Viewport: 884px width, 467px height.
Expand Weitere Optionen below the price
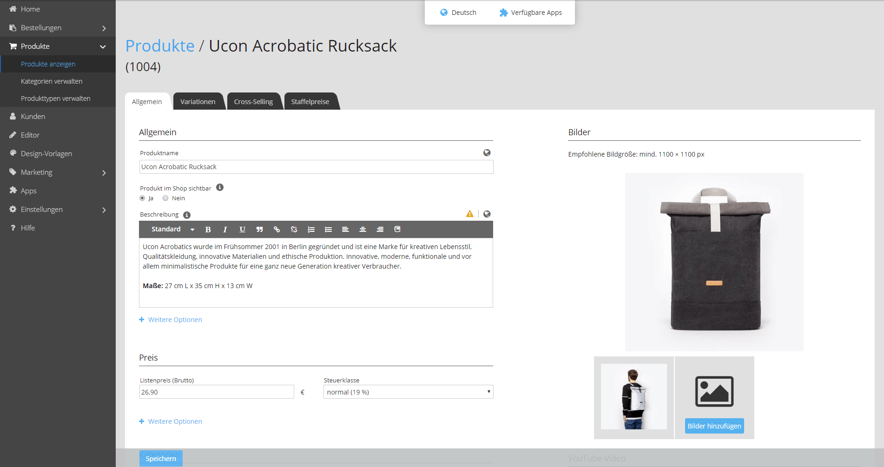171,421
